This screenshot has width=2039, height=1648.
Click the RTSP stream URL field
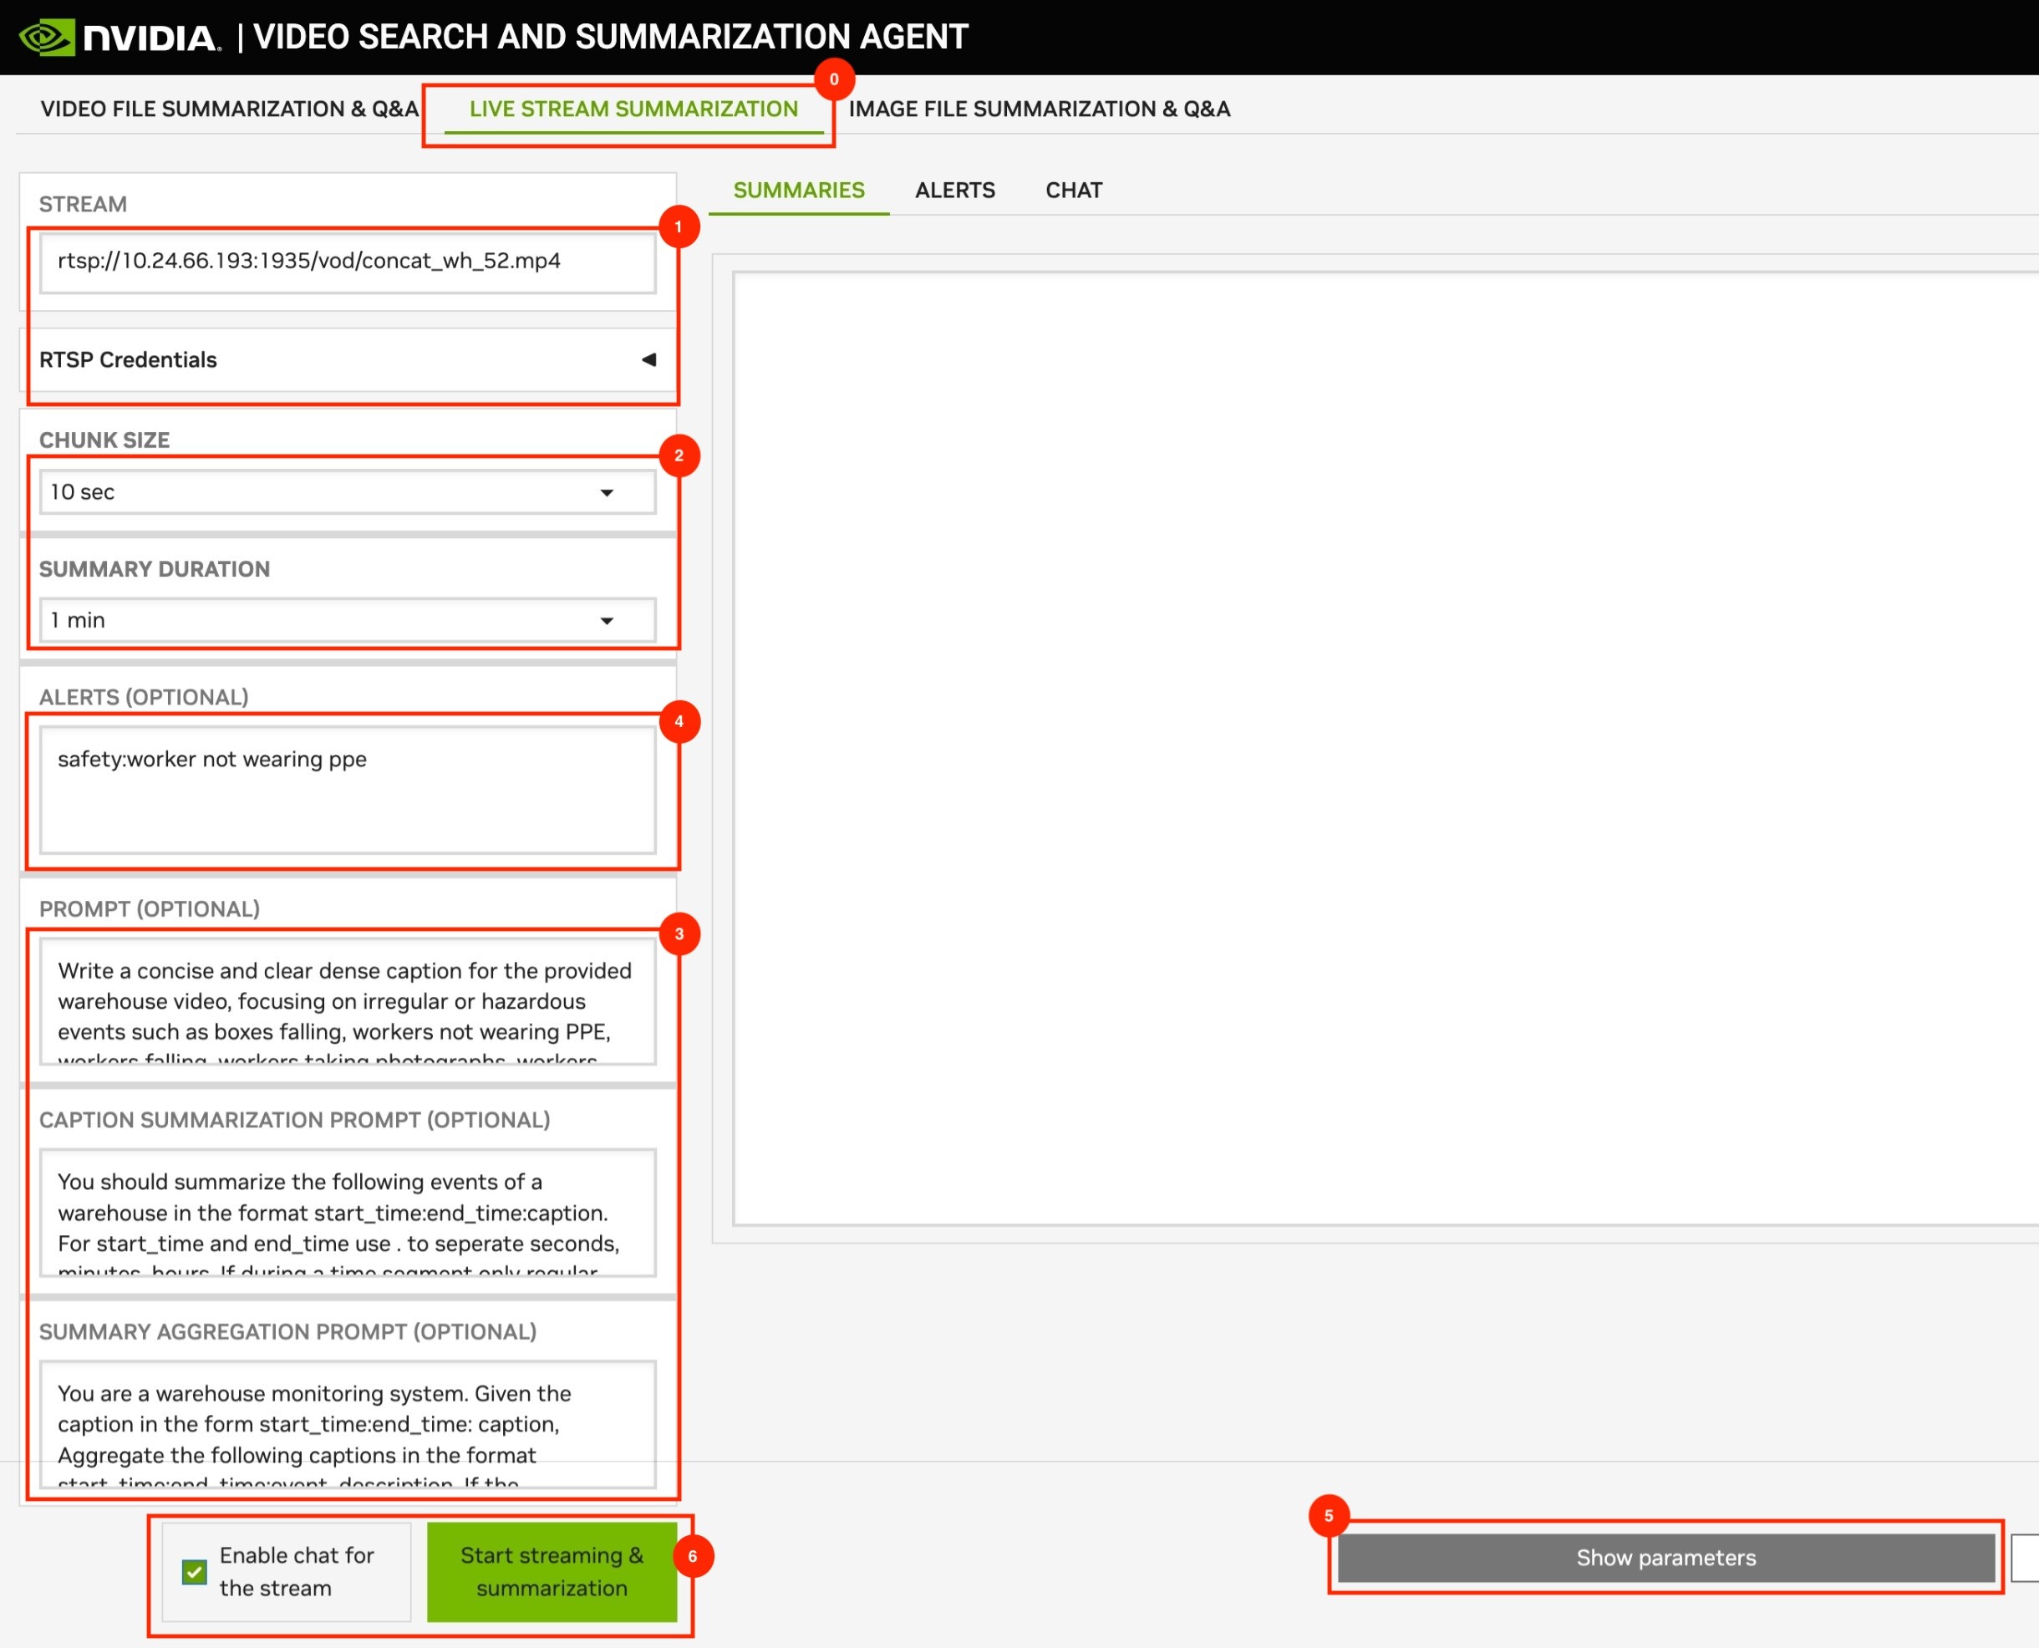348,262
